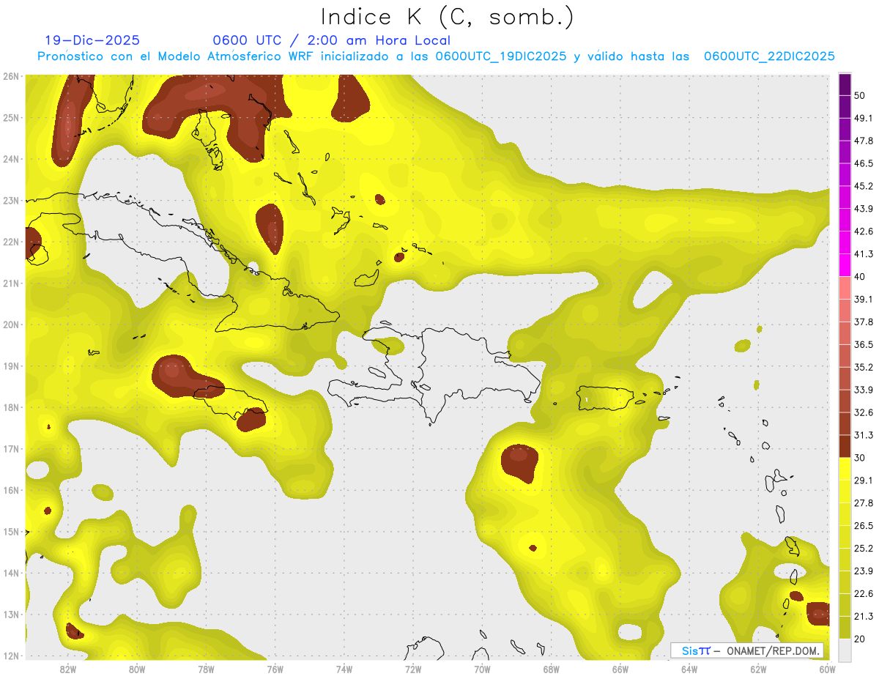Select the colorbar value 47.8

(864, 141)
